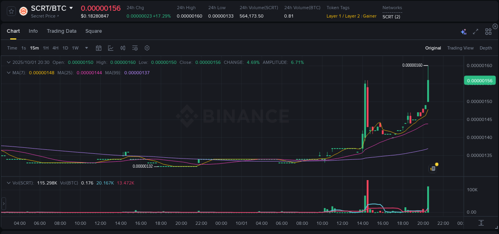Open the SCRT/BTC pair selector dropdown
Image resolution: width=499 pixels, height=234 pixels.
coord(71,8)
